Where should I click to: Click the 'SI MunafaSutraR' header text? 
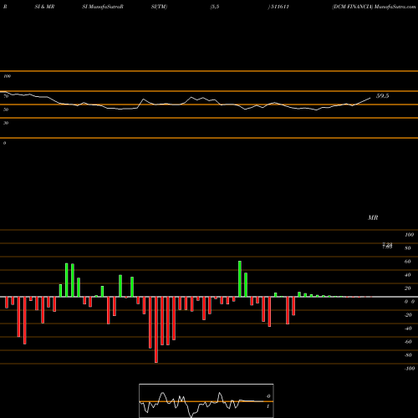(103, 7)
